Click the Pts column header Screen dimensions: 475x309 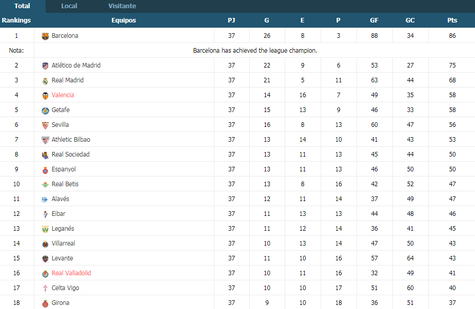(452, 20)
